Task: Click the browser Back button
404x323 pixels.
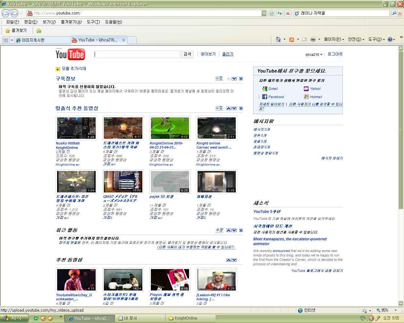Action: pyautogui.click(x=5, y=13)
